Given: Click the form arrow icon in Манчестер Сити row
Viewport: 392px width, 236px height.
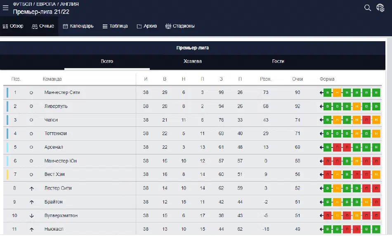Looking at the screenshot, I should (x=321, y=93).
